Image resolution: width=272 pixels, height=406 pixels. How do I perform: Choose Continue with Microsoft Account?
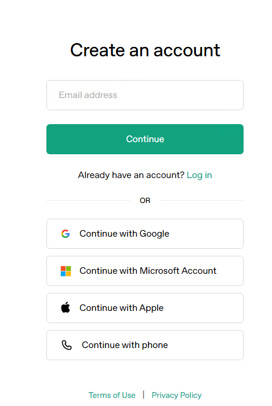pos(145,271)
